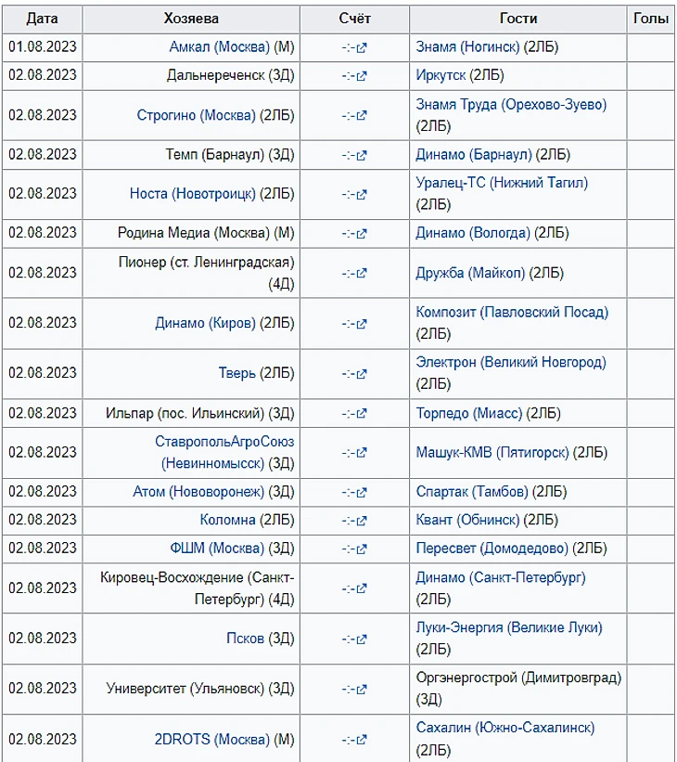Viewport: 677px width, 762px height.
Task: Open Дружба (Майкоп) link
Action: (x=470, y=273)
